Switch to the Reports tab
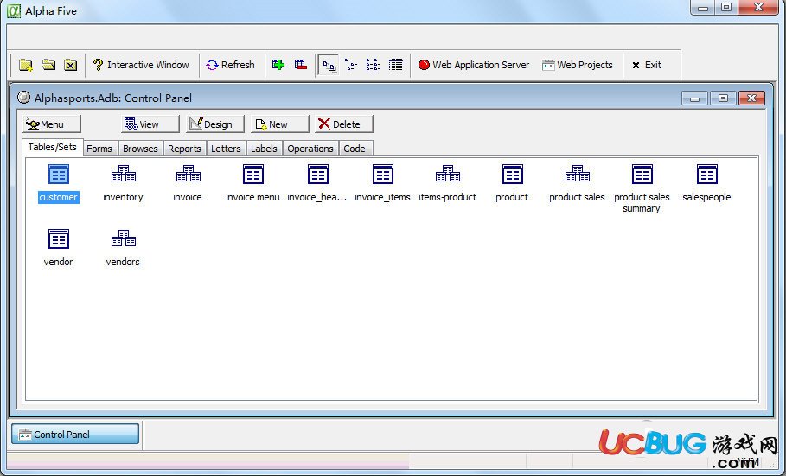 (x=184, y=149)
